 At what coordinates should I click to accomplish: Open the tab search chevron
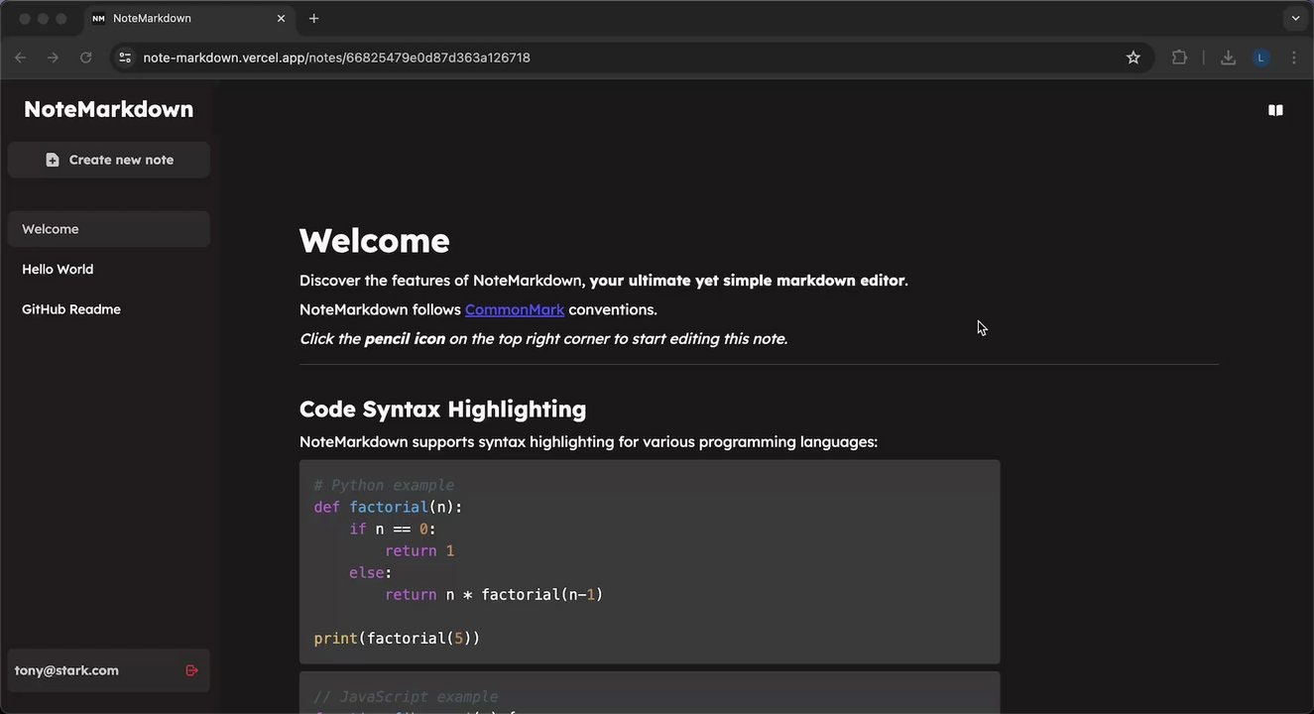[1295, 18]
